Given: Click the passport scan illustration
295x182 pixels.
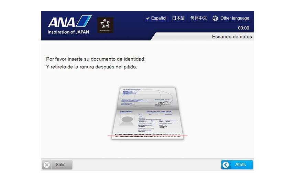Looking at the screenshot, I should pyautogui.click(x=147, y=113).
